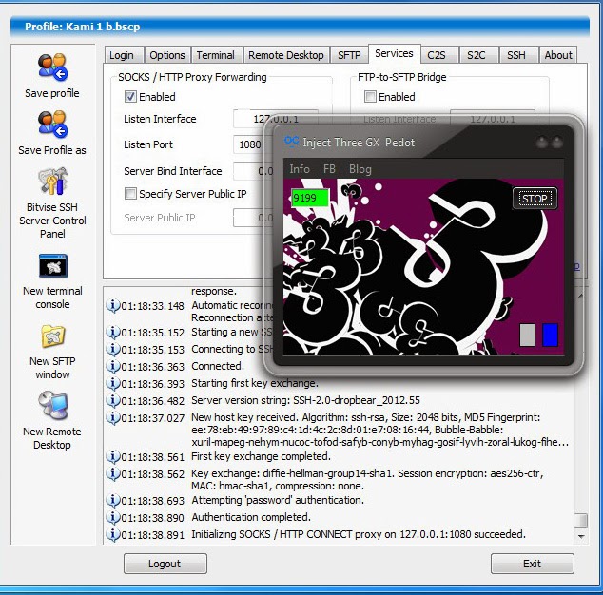Enable the FTP-to-SFTP Bridge checkbox
The width and height of the screenshot is (603, 595).
370,97
